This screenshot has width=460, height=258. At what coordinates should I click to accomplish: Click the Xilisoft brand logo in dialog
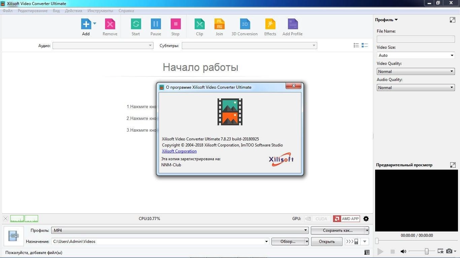pyautogui.click(x=281, y=159)
